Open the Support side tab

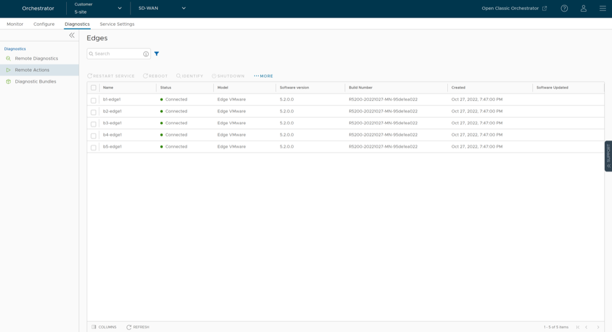coord(608,156)
